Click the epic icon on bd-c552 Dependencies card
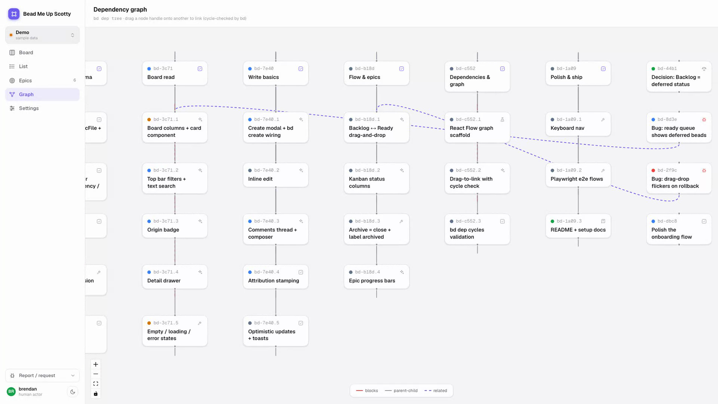The image size is (718, 404). 503,69
